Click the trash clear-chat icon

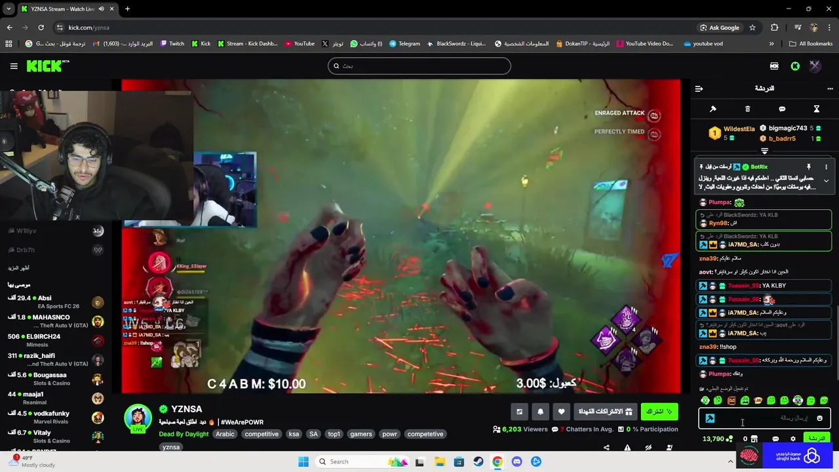(x=747, y=109)
